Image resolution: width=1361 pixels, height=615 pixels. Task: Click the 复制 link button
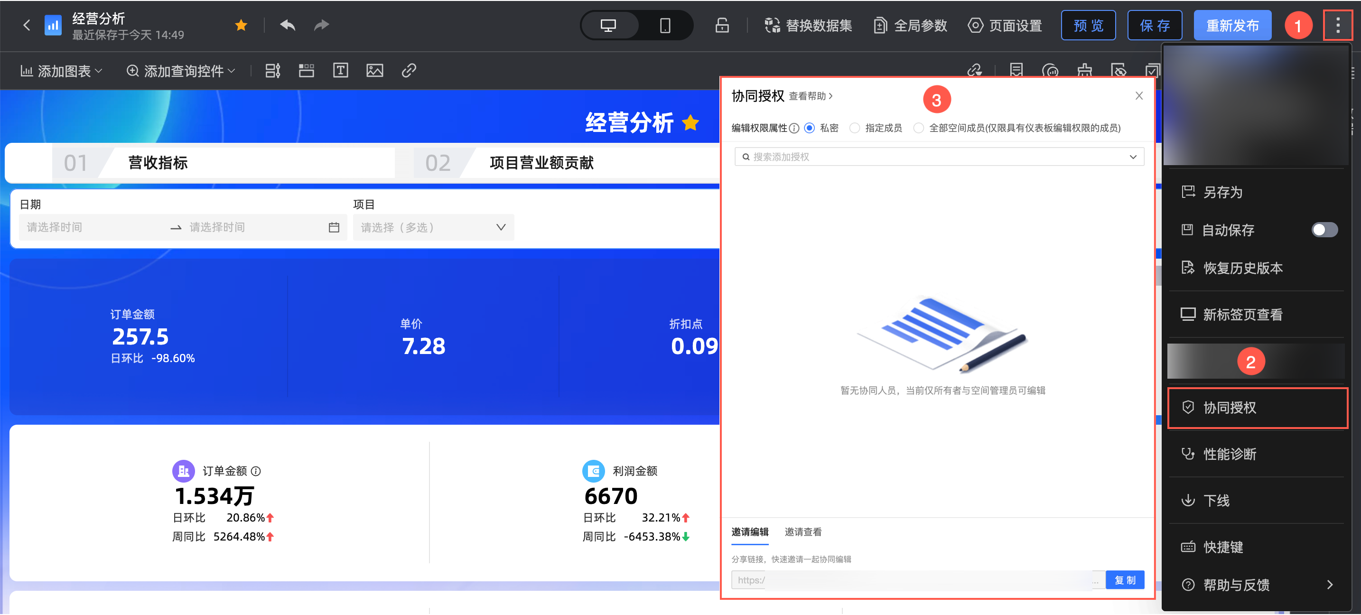[1124, 579]
